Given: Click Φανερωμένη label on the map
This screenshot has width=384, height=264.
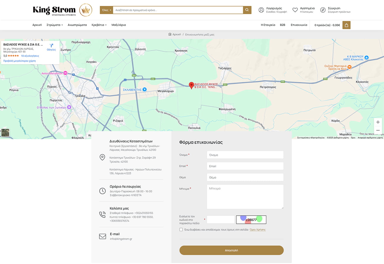Looking at the screenshot, I should [x=227, y=109].
